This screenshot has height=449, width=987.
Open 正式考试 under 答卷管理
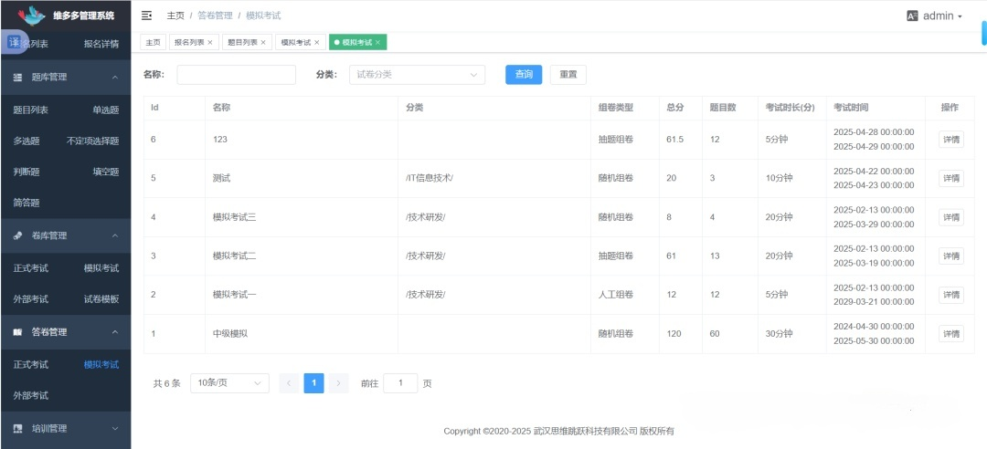pyautogui.click(x=31, y=365)
